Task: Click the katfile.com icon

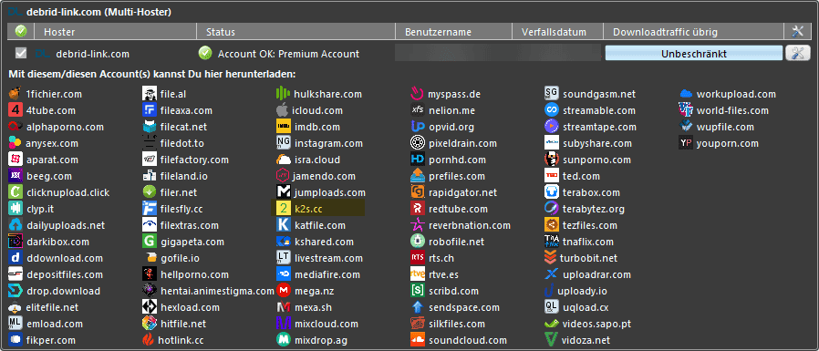Action: point(283,225)
